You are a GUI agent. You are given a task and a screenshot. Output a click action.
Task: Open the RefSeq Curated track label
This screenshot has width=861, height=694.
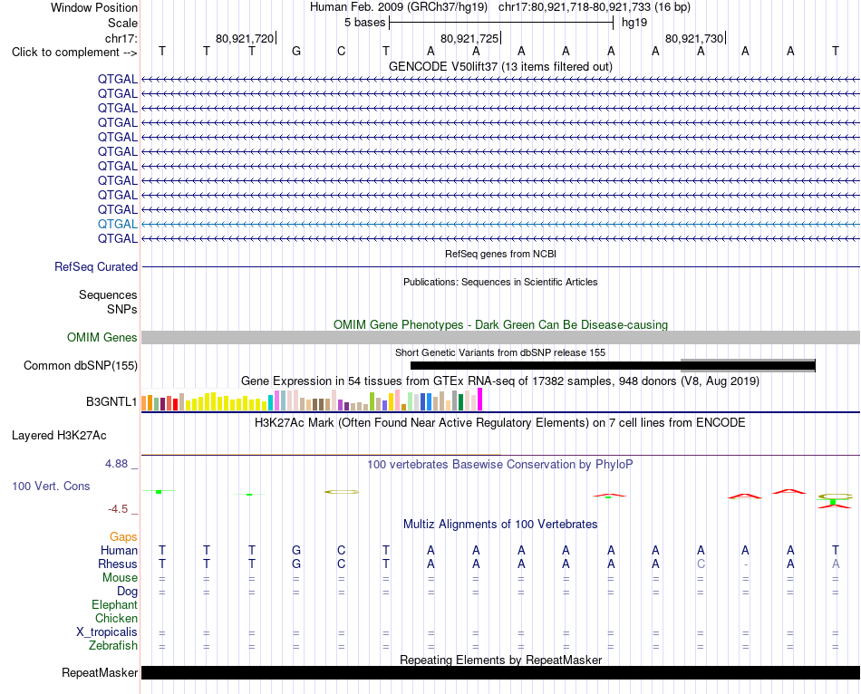click(x=96, y=267)
